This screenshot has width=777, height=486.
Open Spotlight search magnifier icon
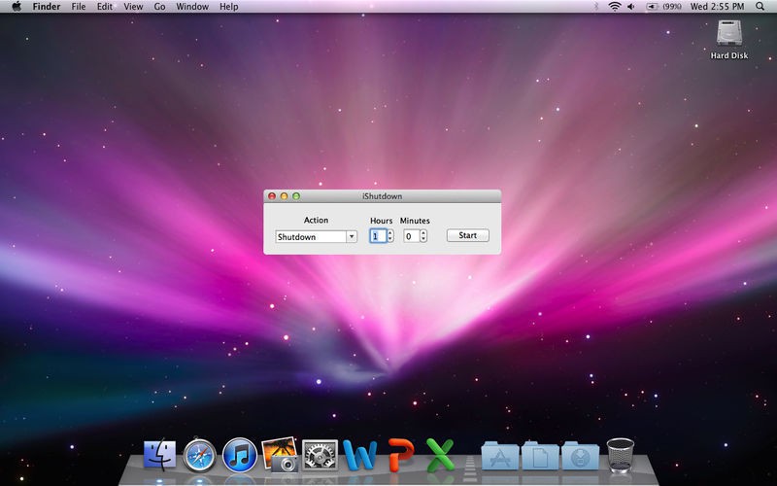[760, 7]
